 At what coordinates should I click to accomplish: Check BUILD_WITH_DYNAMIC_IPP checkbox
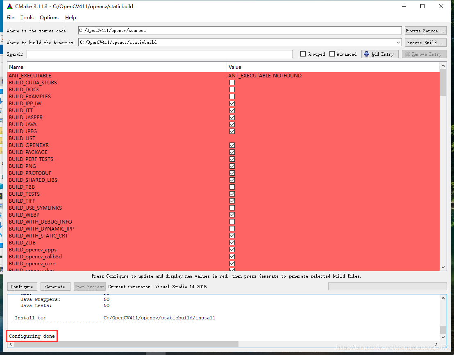pyautogui.click(x=232, y=228)
